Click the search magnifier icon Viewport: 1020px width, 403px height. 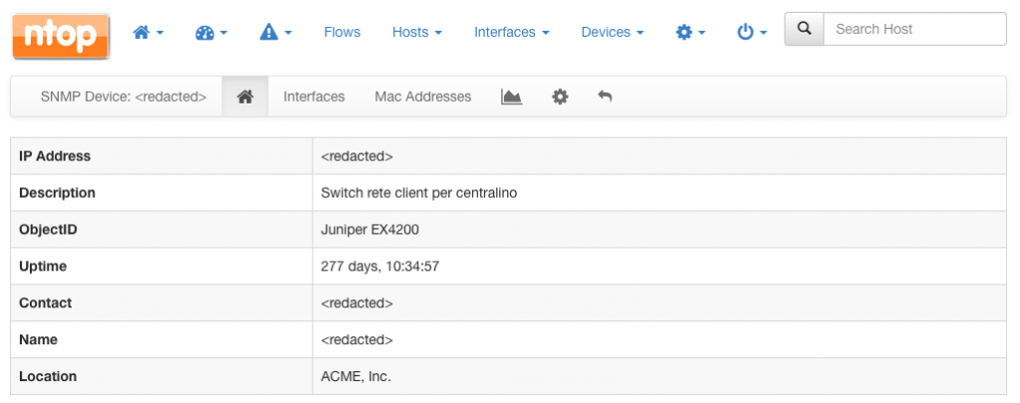click(x=804, y=29)
